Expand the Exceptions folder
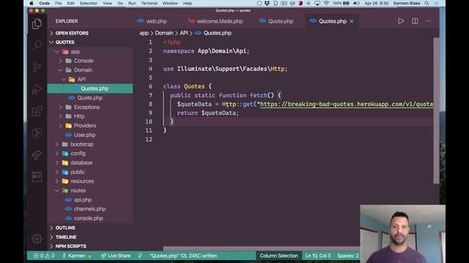Screen dimensions: 469x263 coord(86,107)
